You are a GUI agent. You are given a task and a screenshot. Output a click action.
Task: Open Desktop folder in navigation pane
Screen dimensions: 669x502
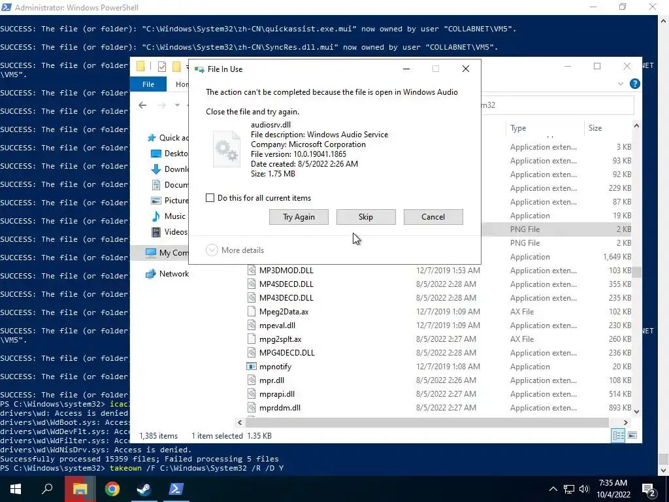(170, 154)
